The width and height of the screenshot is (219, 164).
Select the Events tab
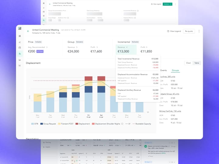(163, 70)
